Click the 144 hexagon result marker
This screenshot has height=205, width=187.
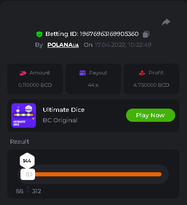click(27, 160)
